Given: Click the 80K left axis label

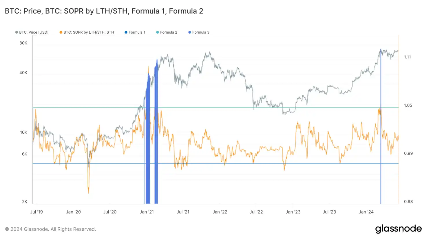Looking at the screenshot, I should click(x=23, y=43).
